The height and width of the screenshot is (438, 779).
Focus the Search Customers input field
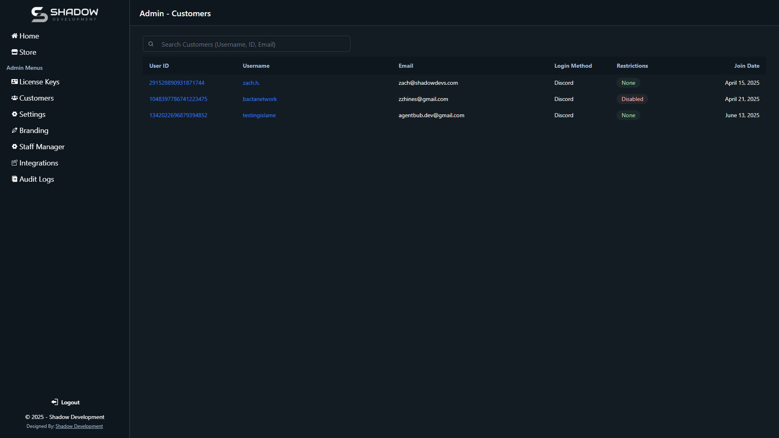pyautogui.click(x=252, y=44)
